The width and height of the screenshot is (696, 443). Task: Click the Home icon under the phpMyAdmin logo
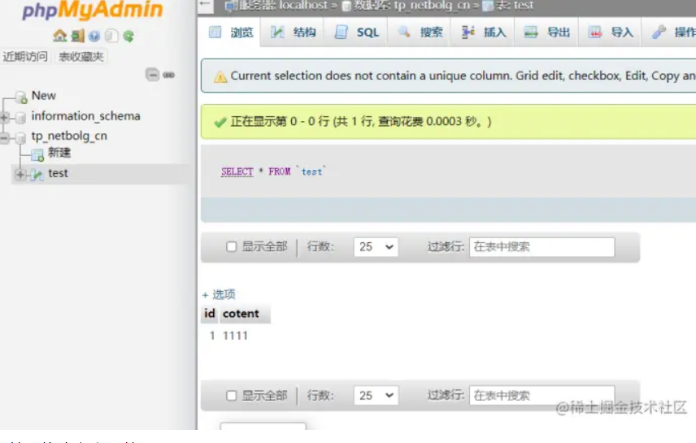pos(59,37)
